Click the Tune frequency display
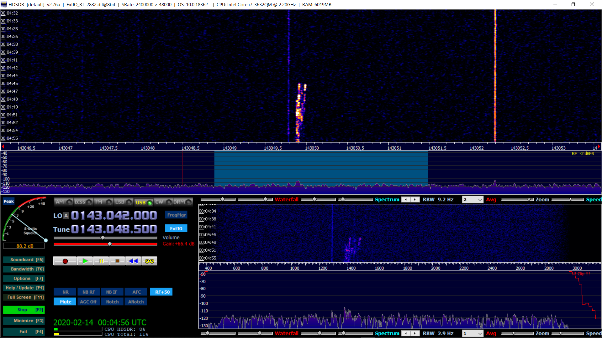Image resolution: width=602 pixels, height=338 pixels. click(114, 229)
